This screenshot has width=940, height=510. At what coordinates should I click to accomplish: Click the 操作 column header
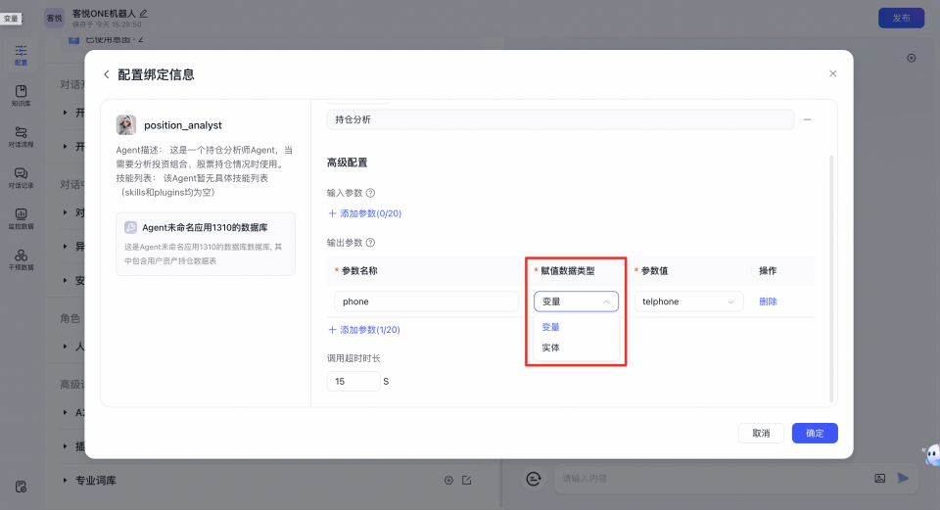pyautogui.click(x=768, y=271)
